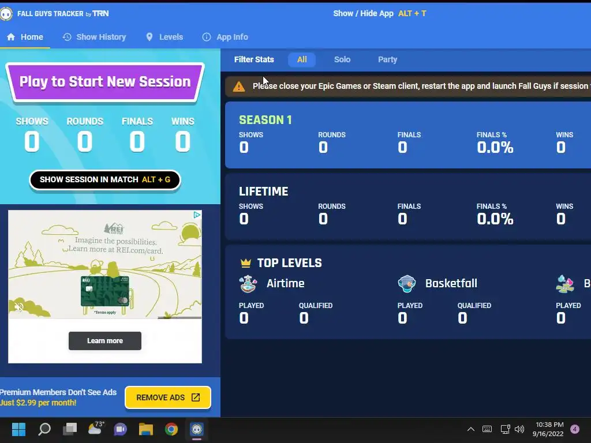
Task: Click Play to Start New Session banner
Action: point(105,82)
